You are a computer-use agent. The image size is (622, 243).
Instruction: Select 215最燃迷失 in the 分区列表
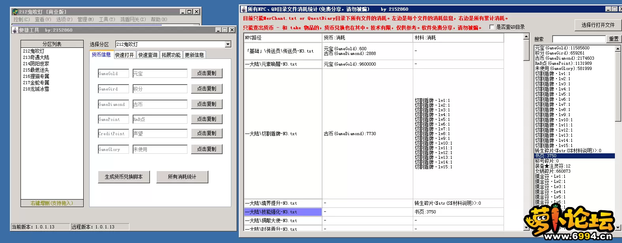tap(36, 70)
